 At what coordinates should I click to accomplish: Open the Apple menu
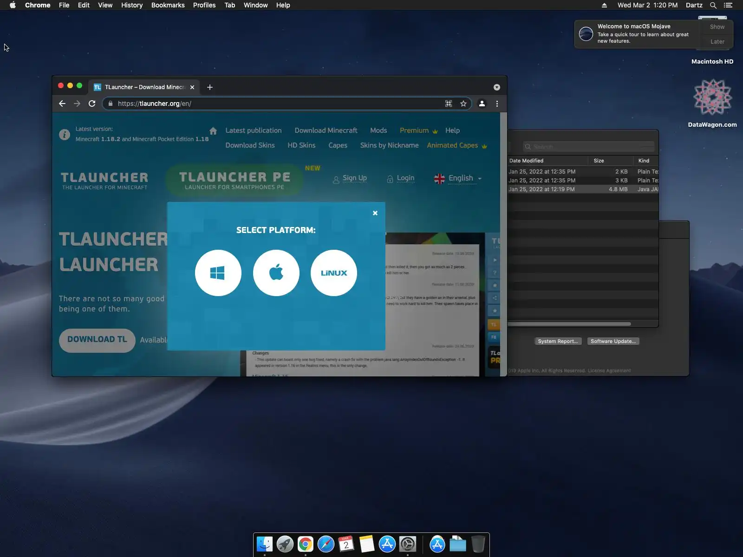point(13,5)
